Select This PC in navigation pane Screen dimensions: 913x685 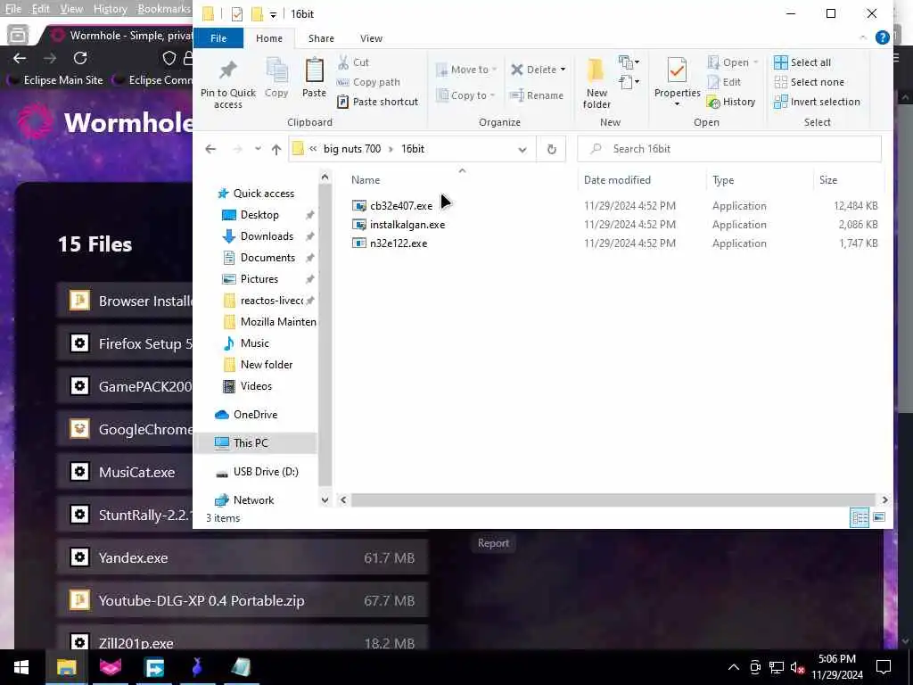pos(251,442)
